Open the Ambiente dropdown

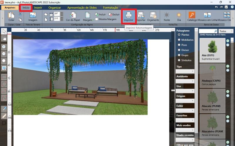click(185, 81)
